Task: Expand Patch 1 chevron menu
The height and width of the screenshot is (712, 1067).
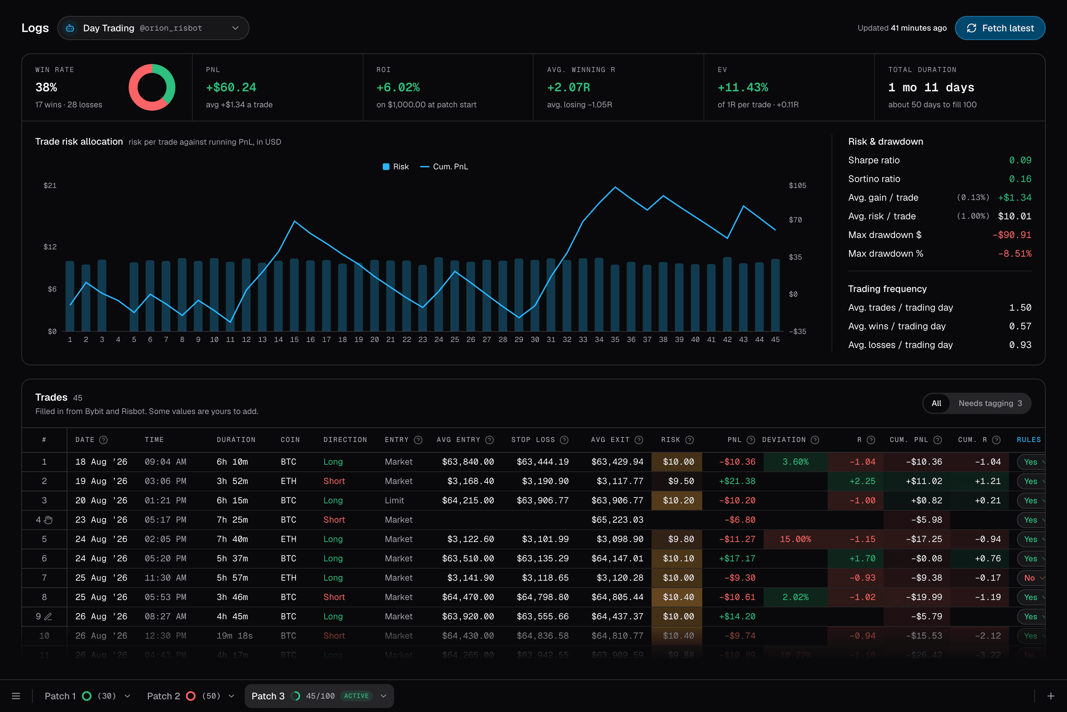Action: 128,696
